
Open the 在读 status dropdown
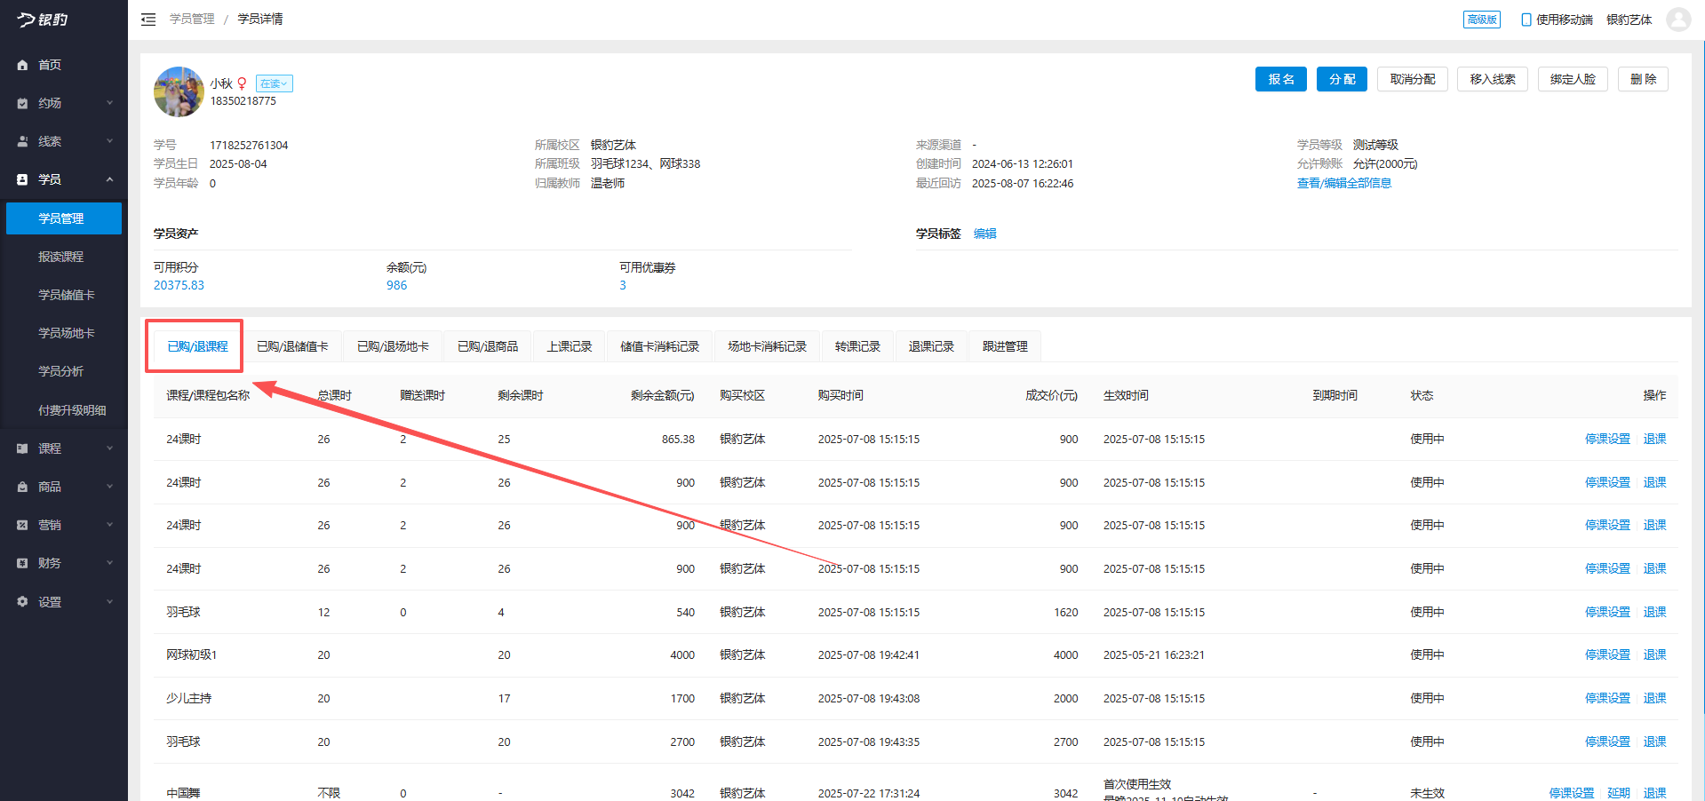[x=274, y=83]
